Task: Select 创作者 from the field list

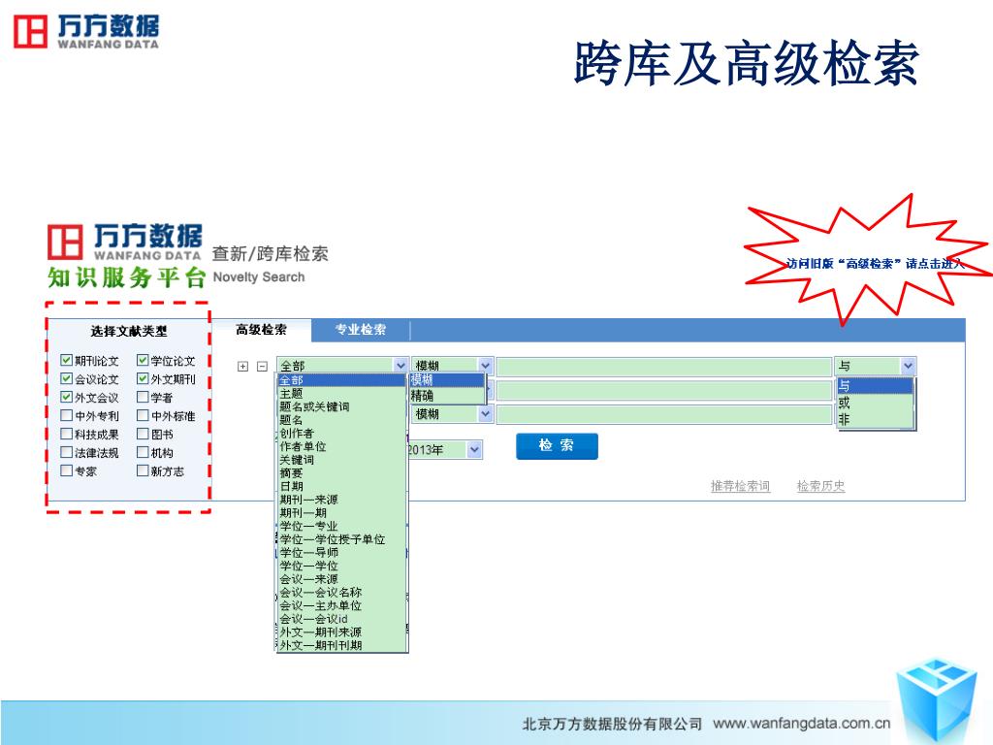Action: (340, 434)
